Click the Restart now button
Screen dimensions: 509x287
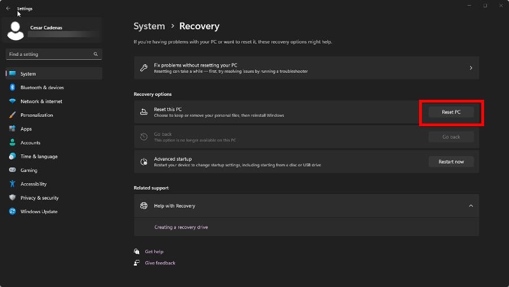pos(451,161)
